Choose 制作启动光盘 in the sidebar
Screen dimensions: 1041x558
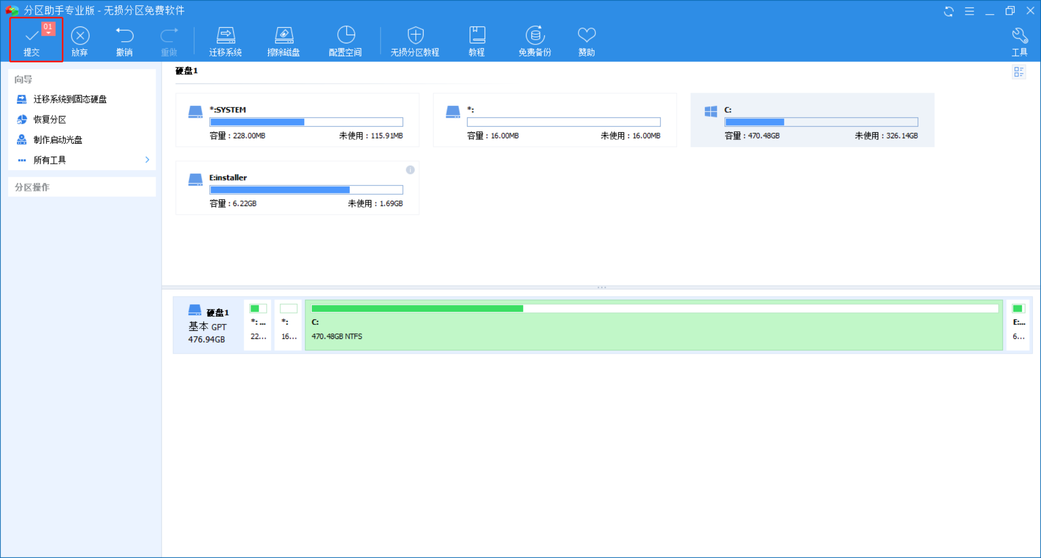click(x=58, y=140)
